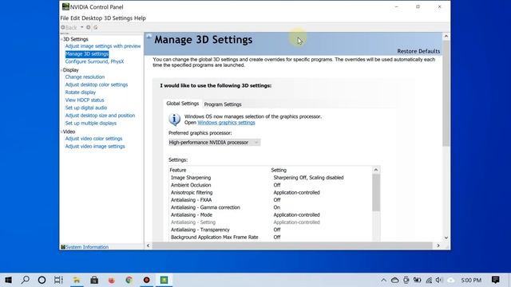This screenshot has width=511, height=287.
Task: Click the main panel scroll down arrow
Action: [x=446, y=238]
